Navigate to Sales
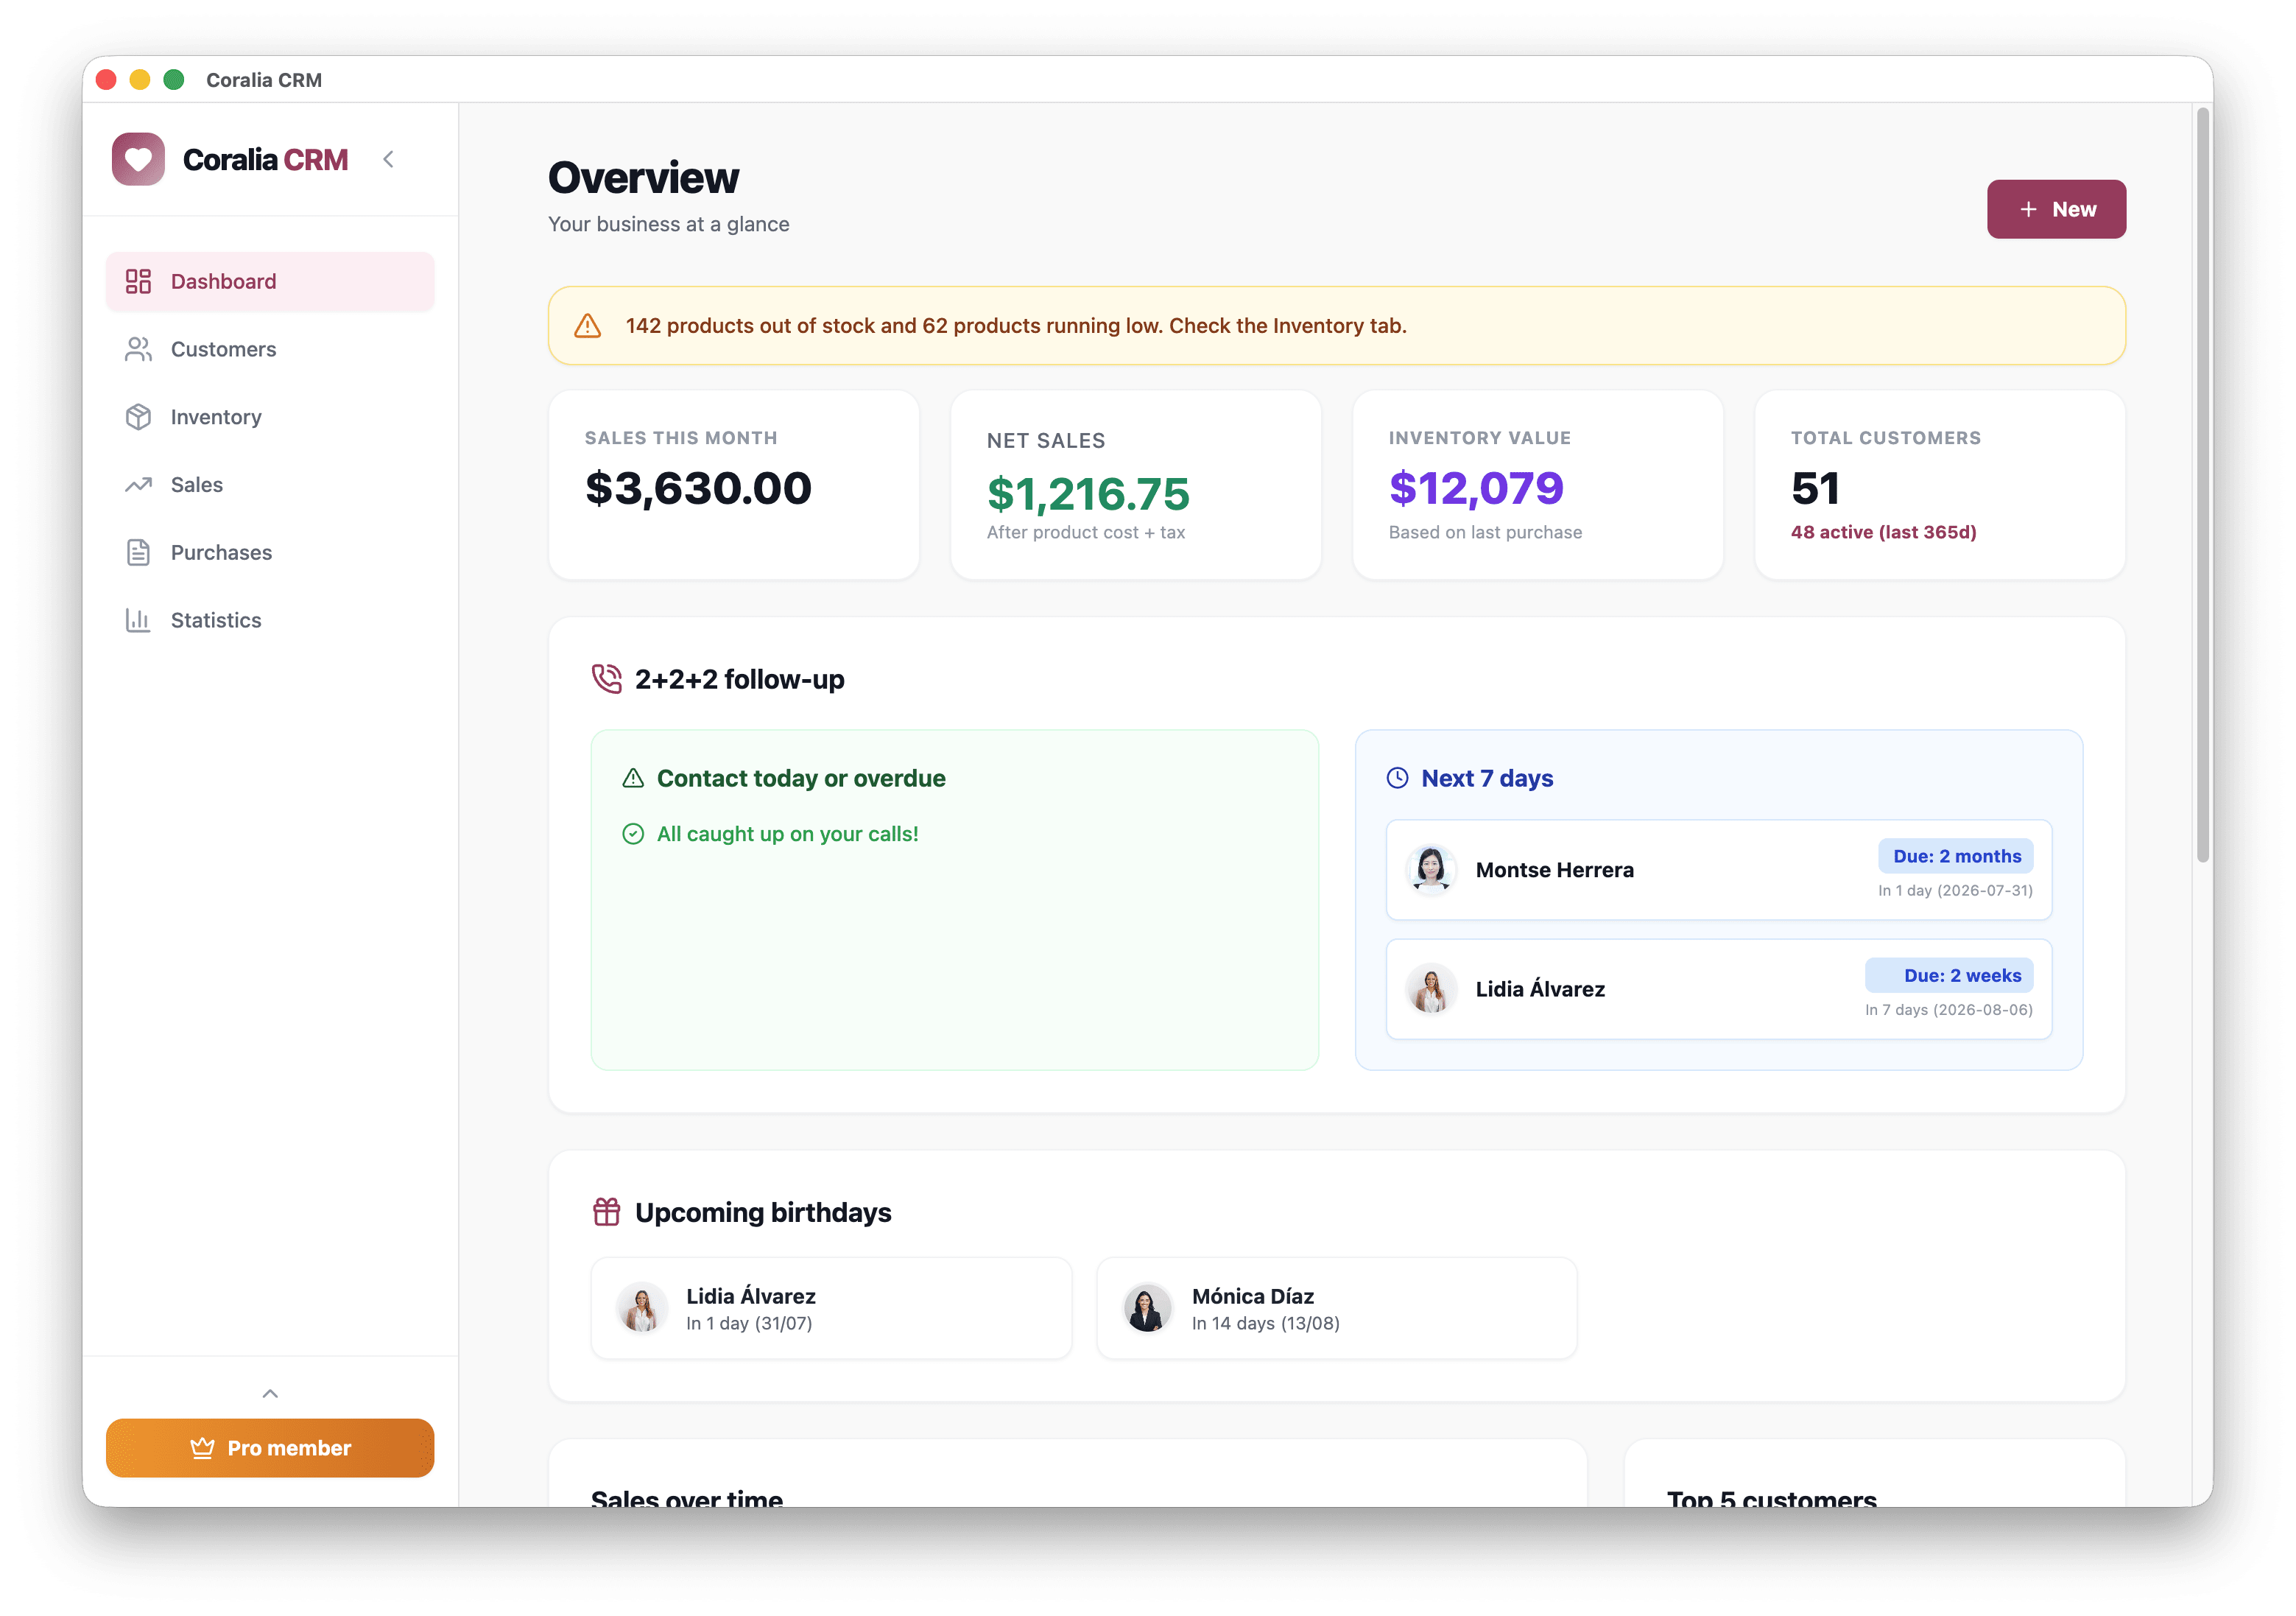This screenshot has height=1616, width=2296. tap(270, 485)
